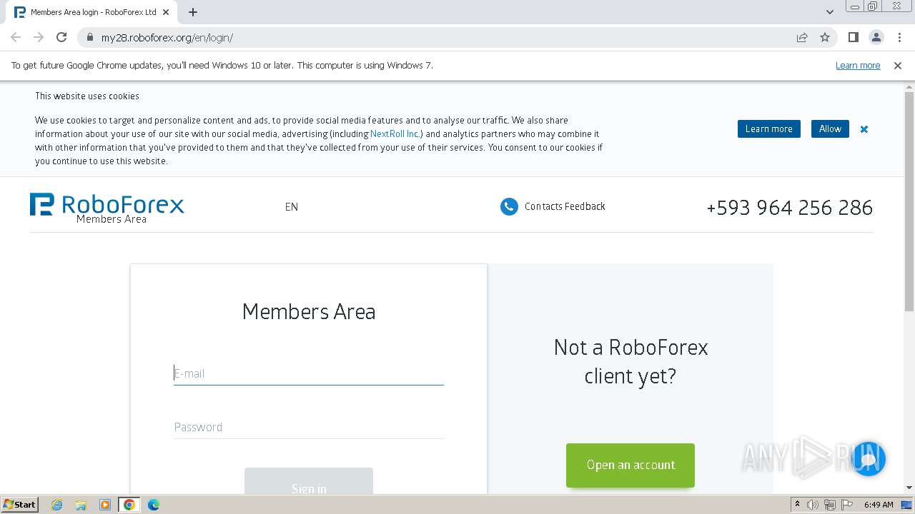Toggle the browser side panel icon
915x514 pixels.
tap(853, 37)
